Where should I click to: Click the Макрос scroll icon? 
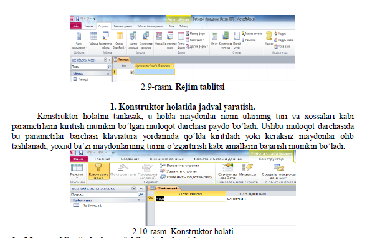pyautogui.click(x=269, y=36)
